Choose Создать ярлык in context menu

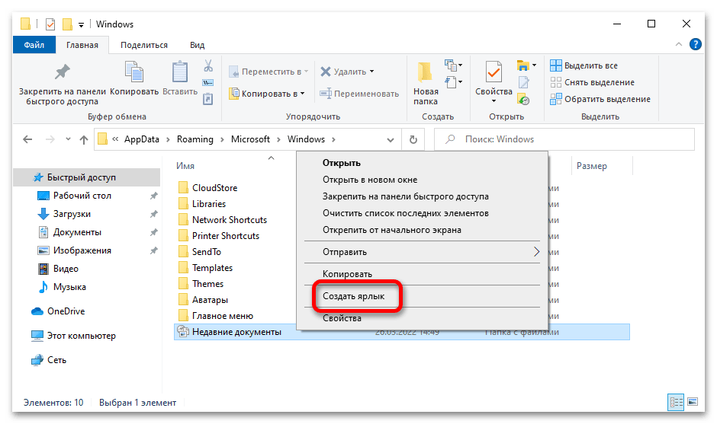422,296
